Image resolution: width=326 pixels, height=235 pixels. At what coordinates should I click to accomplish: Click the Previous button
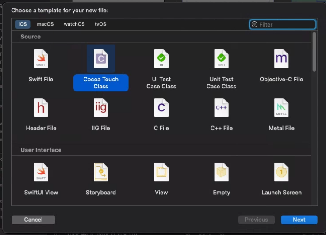[x=257, y=220]
